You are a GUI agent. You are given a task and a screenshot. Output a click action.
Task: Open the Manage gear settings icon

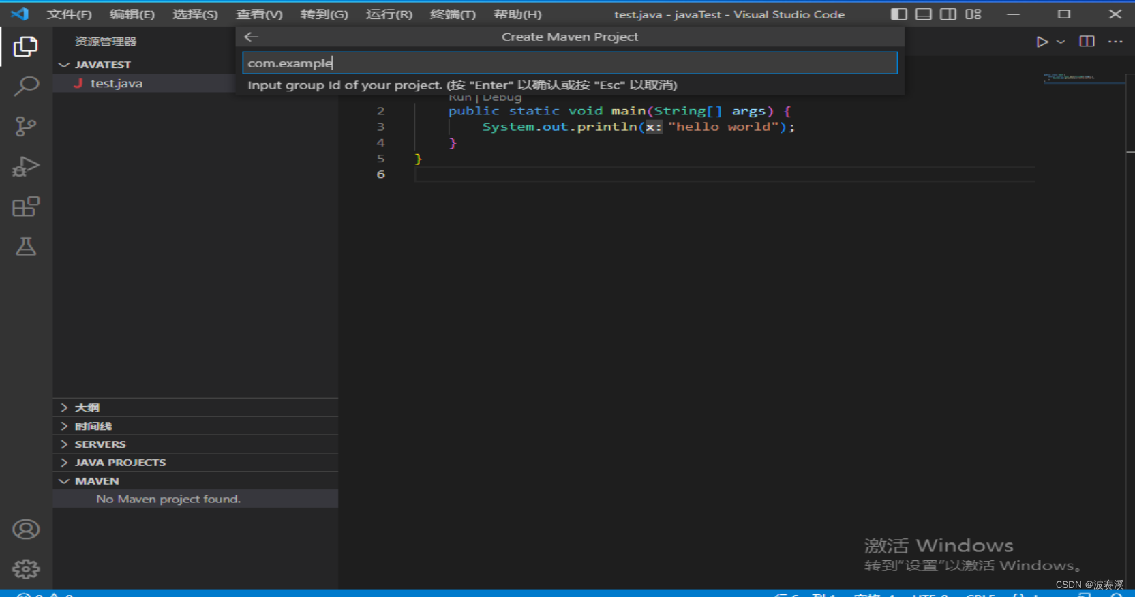[26, 569]
